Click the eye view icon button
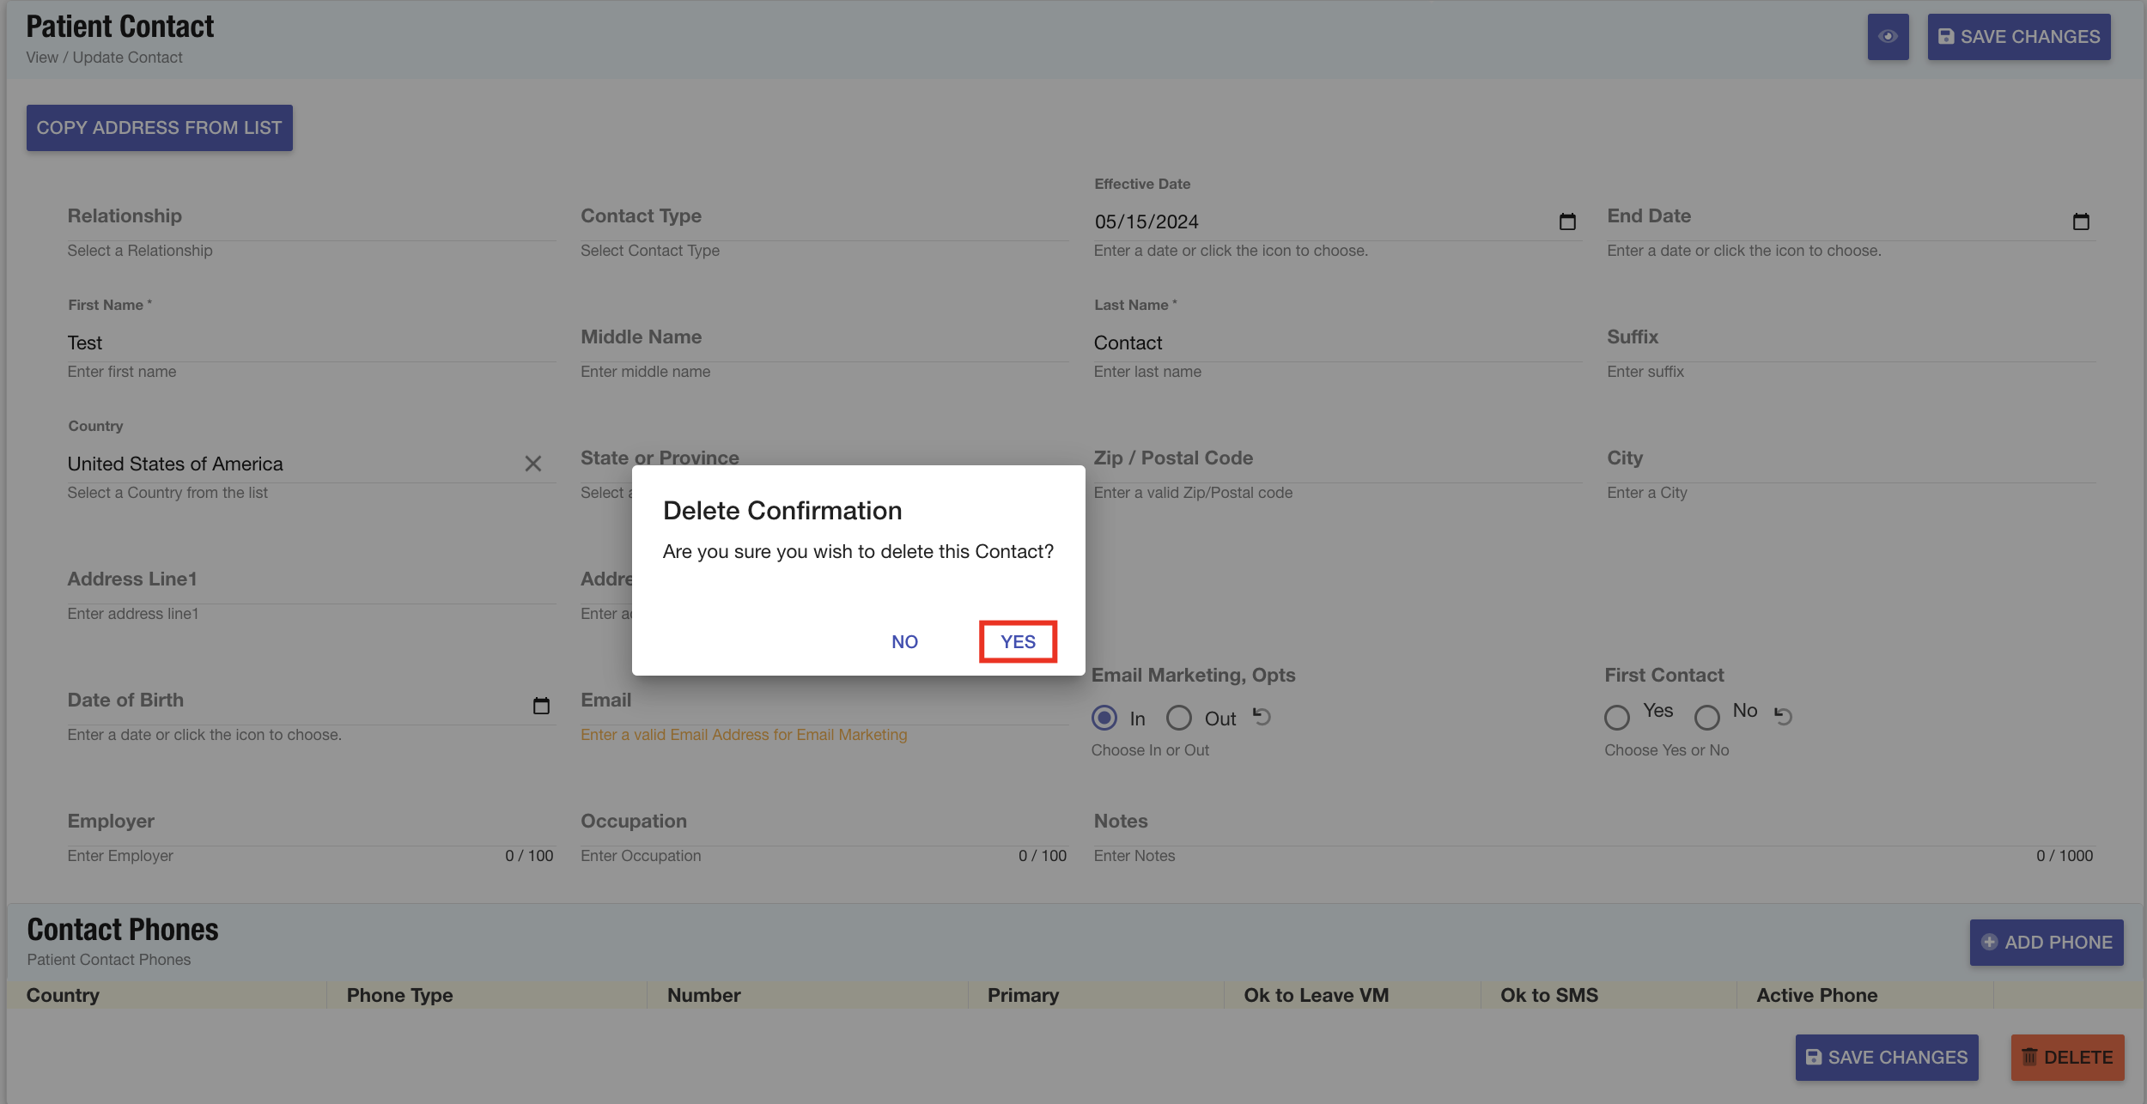This screenshot has height=1104, width=2147. click(1887, 37)
